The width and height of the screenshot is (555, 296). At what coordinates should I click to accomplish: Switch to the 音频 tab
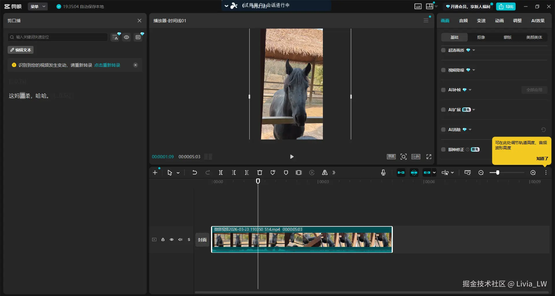pos(463,21)
